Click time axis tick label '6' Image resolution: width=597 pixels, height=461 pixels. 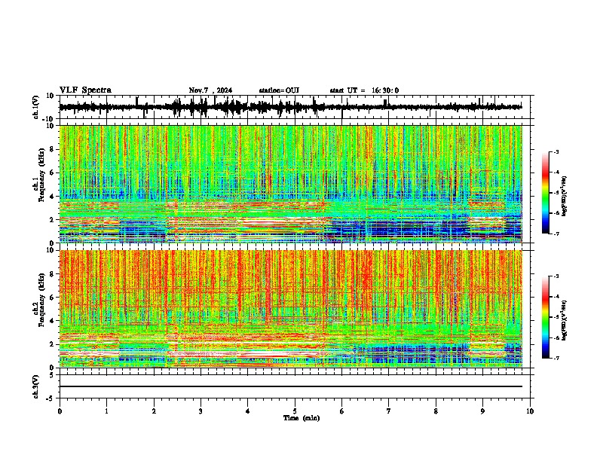342,411
